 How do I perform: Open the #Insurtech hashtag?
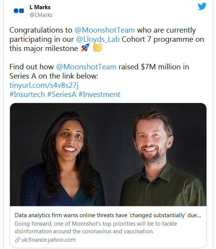tap(27, 94)
